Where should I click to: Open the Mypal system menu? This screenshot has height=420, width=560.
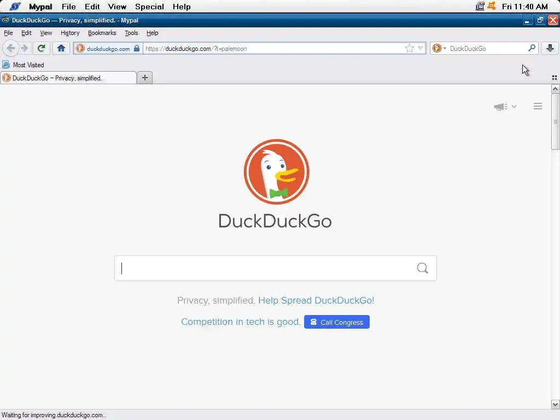pos(40,7)
